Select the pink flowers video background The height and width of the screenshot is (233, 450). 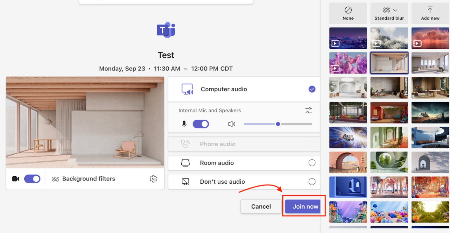click(x=348, y=63)
